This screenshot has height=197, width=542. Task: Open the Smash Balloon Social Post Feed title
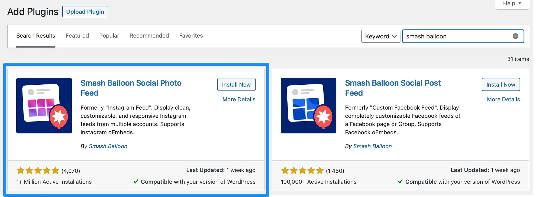point(393,88)
